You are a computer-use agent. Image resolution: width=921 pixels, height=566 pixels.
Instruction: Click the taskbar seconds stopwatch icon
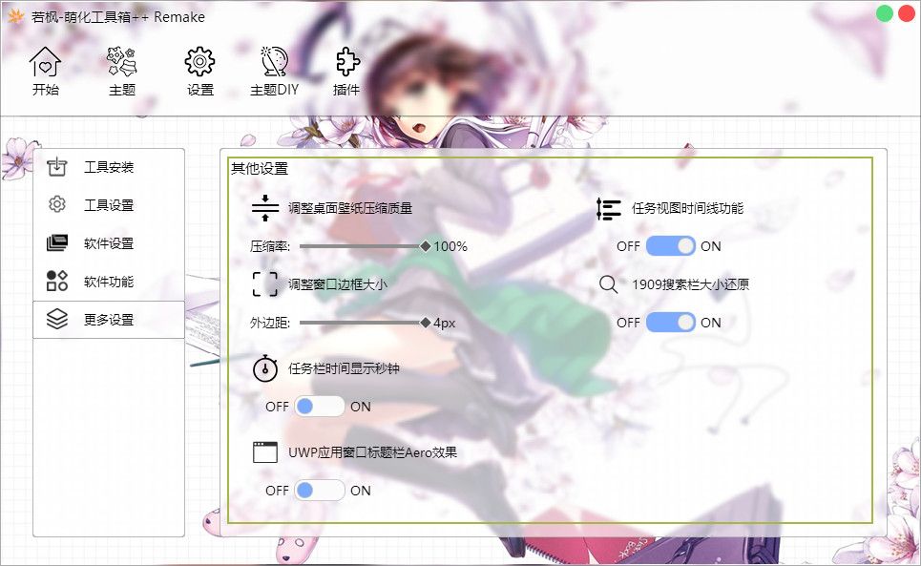(265, 368)
